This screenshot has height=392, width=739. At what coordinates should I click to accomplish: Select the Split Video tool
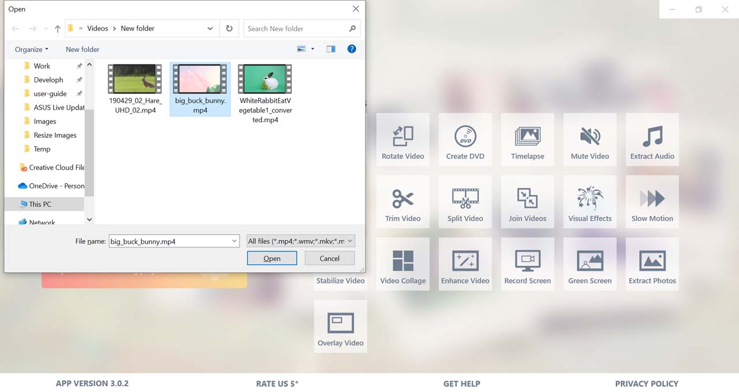pos(465,202)
